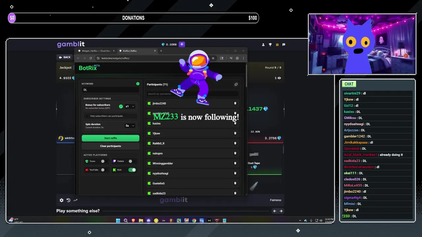
Task: Open the gamblit stats trend icon
Action: (75, 200)
